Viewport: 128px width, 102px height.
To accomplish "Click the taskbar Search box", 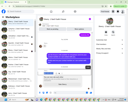I will tap(19, 100).
